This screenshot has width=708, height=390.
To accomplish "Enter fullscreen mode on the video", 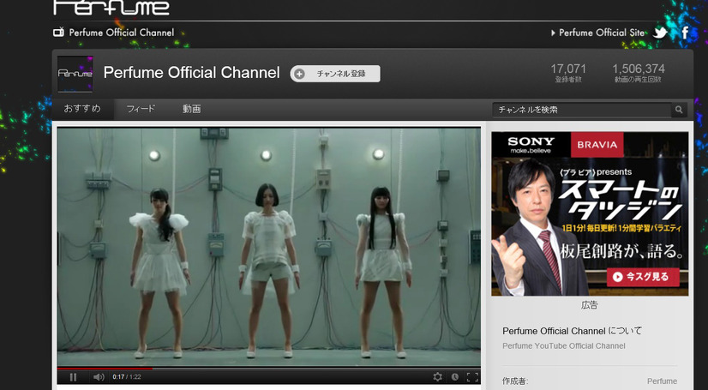I will point(472,377).
